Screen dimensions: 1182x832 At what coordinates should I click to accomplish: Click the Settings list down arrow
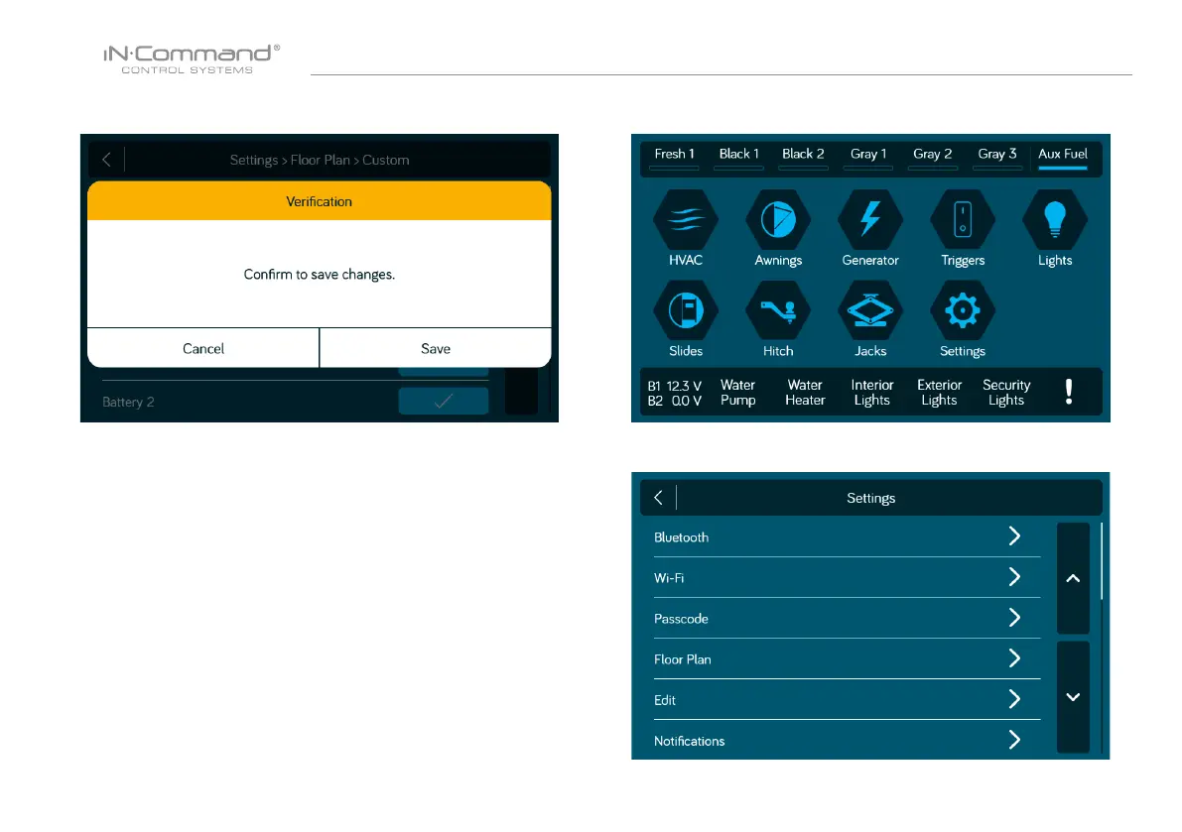click(1073, 696)
